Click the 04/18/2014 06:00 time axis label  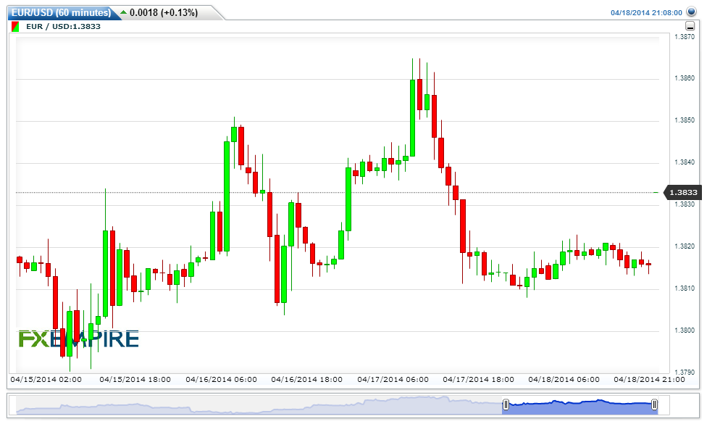point(564,379)
